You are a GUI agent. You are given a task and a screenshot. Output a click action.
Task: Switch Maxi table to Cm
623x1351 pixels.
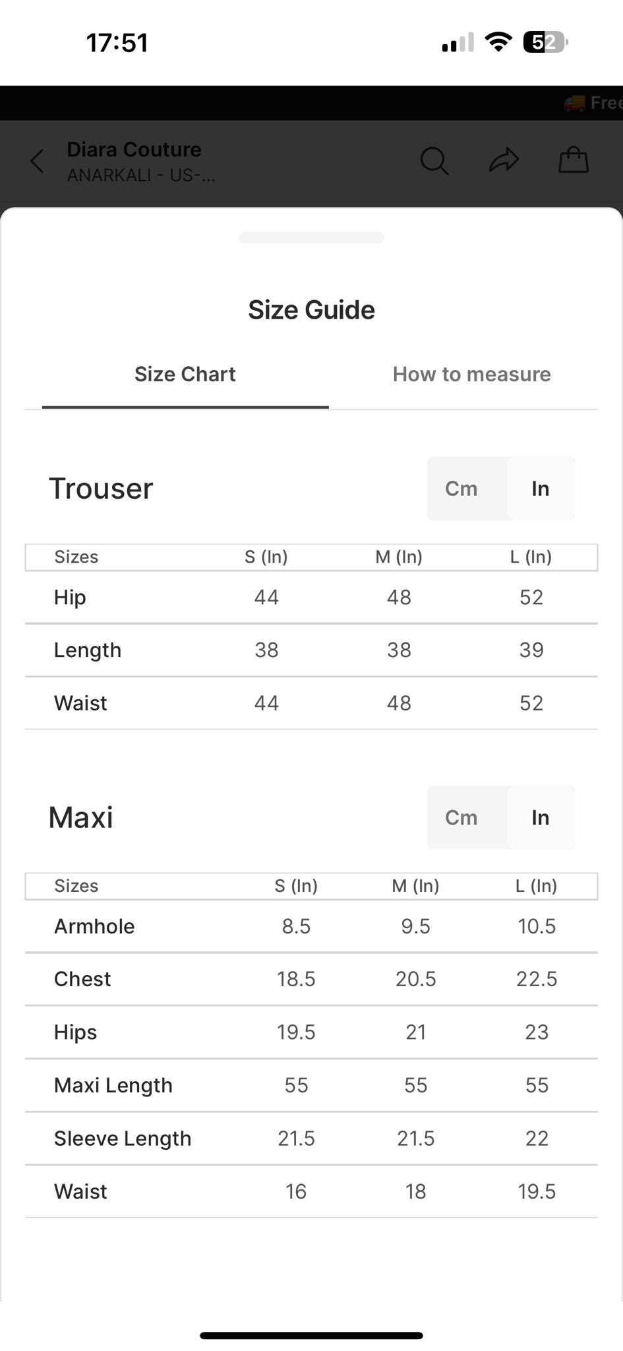(461, 818)
